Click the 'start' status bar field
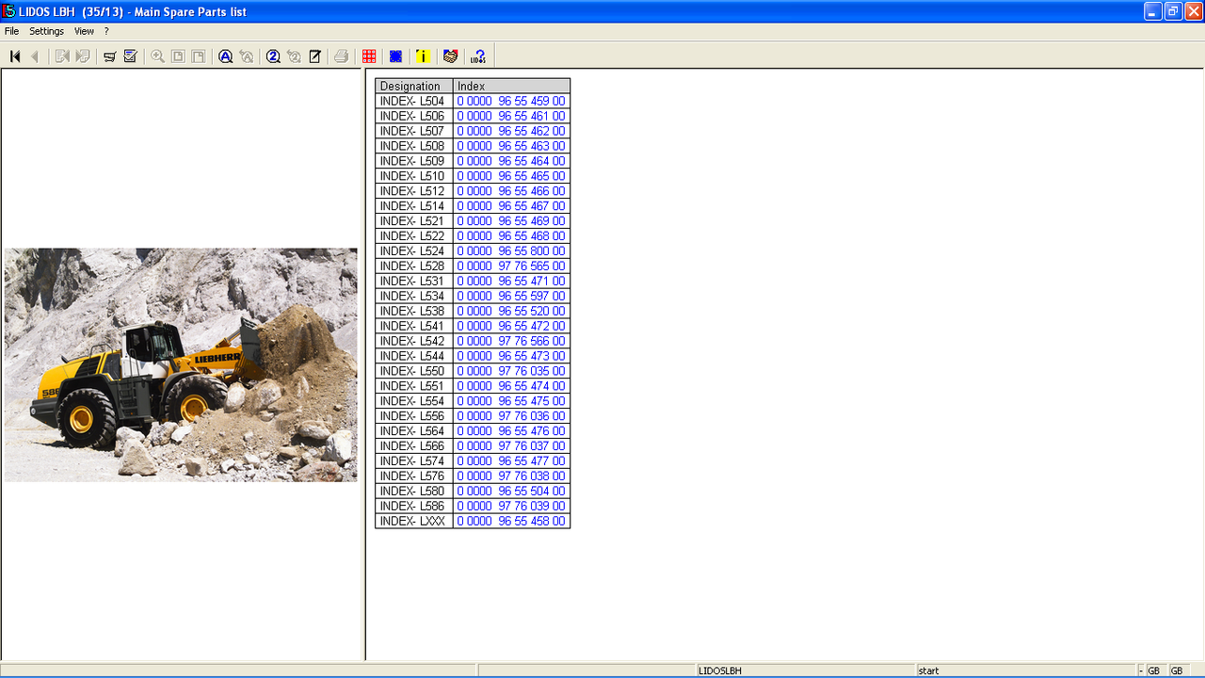Viewport: 1205px width, 678px height. (1026, 670)
